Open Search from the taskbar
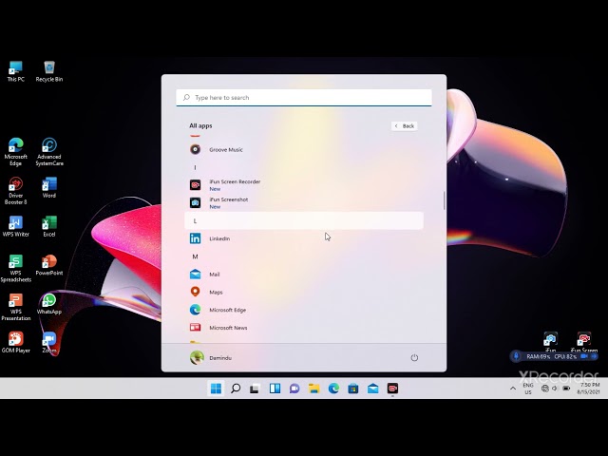Screen dimensions: 608x456 click(x=236, y=389)
